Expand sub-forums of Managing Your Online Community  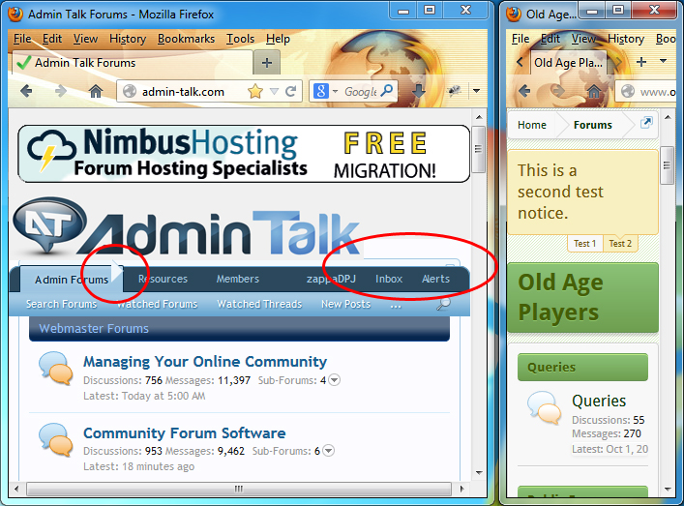pos(334,380)
